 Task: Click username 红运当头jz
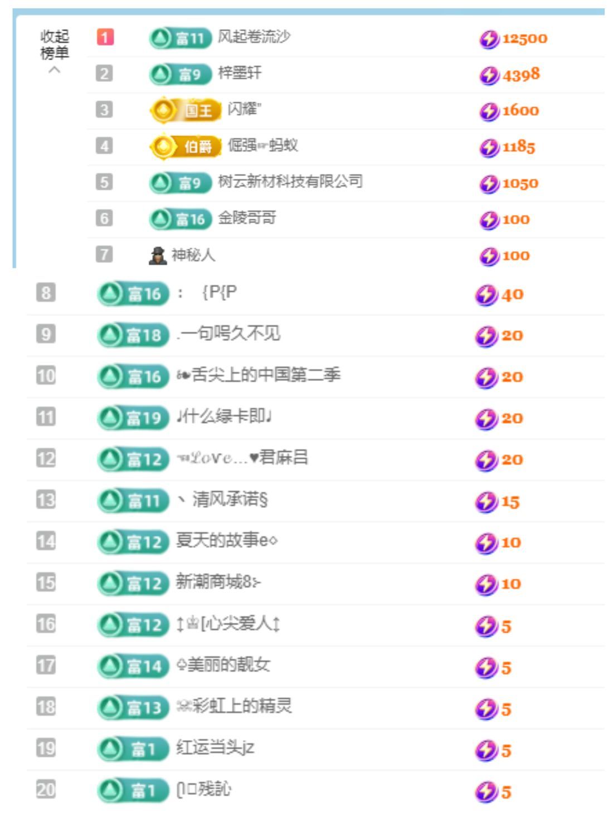tap(215, 747)
